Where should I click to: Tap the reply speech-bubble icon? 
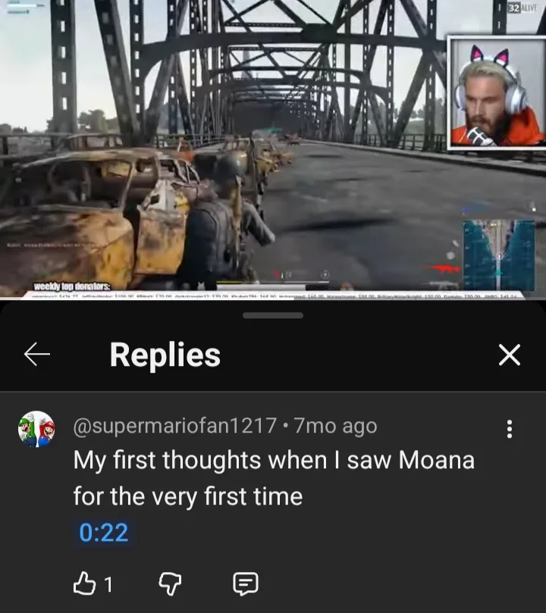coord(246,583)
